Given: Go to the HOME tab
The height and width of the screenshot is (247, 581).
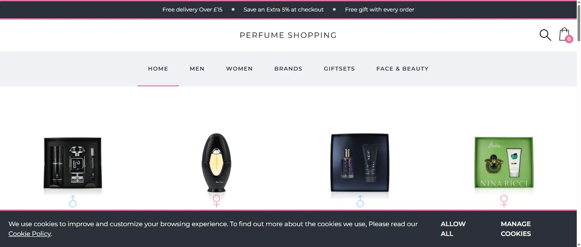Looking at the screenshot, I should 158,68.
